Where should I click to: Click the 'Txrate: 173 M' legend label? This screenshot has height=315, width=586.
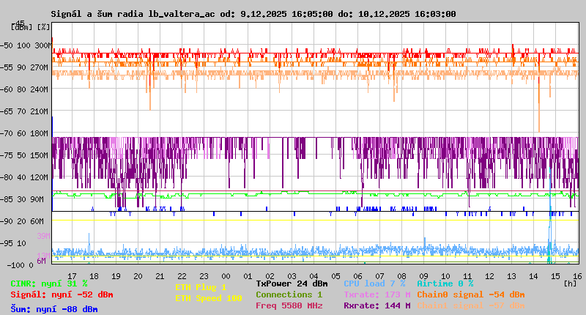(377, 294)
